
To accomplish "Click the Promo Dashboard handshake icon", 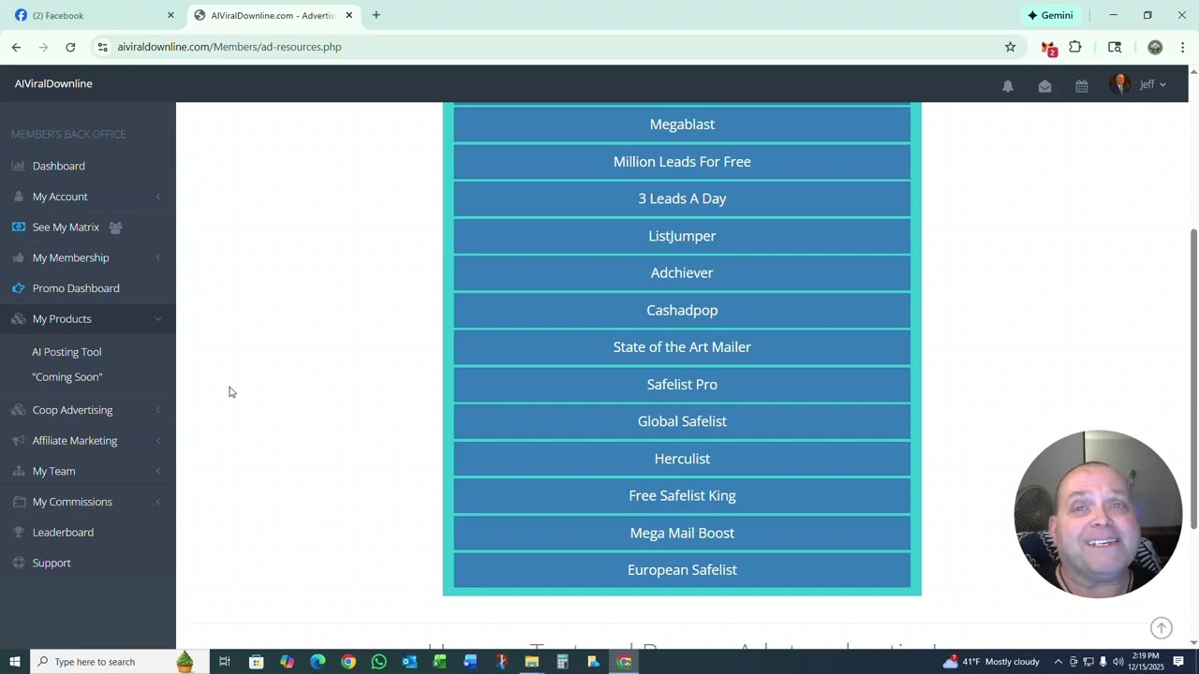I will [x=18, y=288].
